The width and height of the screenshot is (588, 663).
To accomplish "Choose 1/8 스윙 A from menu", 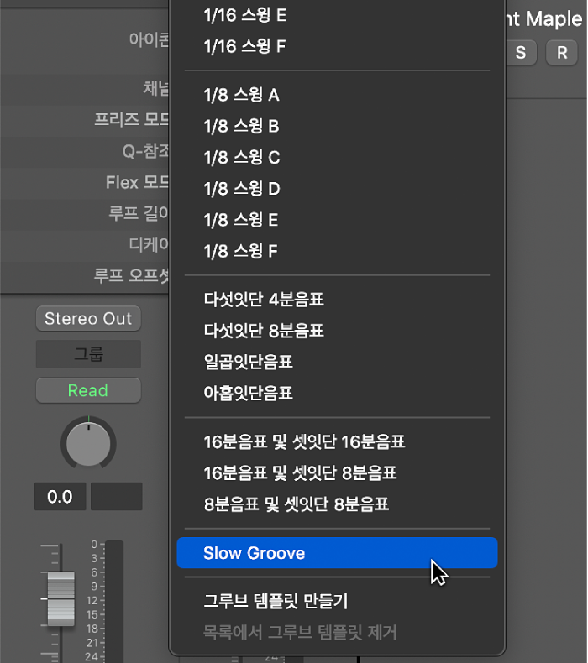I will 337,95.
